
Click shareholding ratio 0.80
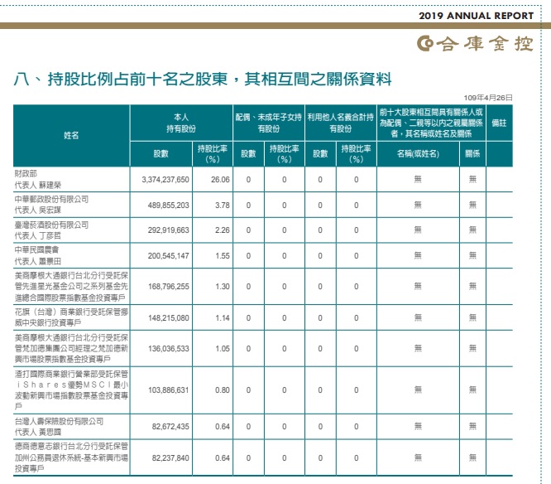click(223, 390)
